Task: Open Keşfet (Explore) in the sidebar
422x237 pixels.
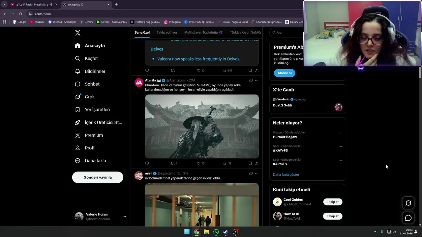Action: (87, 58)
